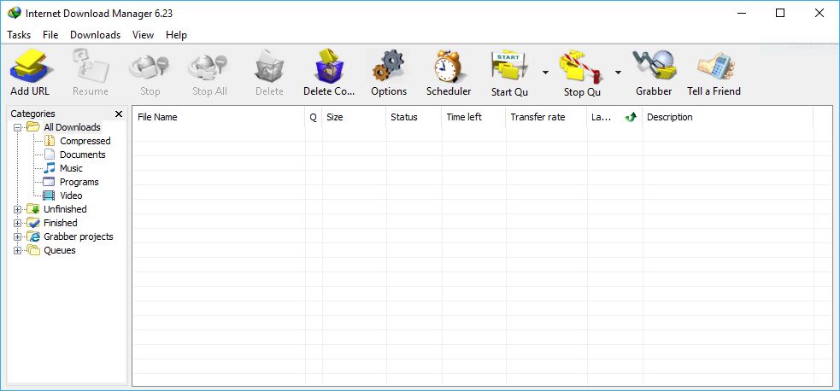Select Grabber projects in the tree
The image size is (840, 391).
(x=79, y=236)
